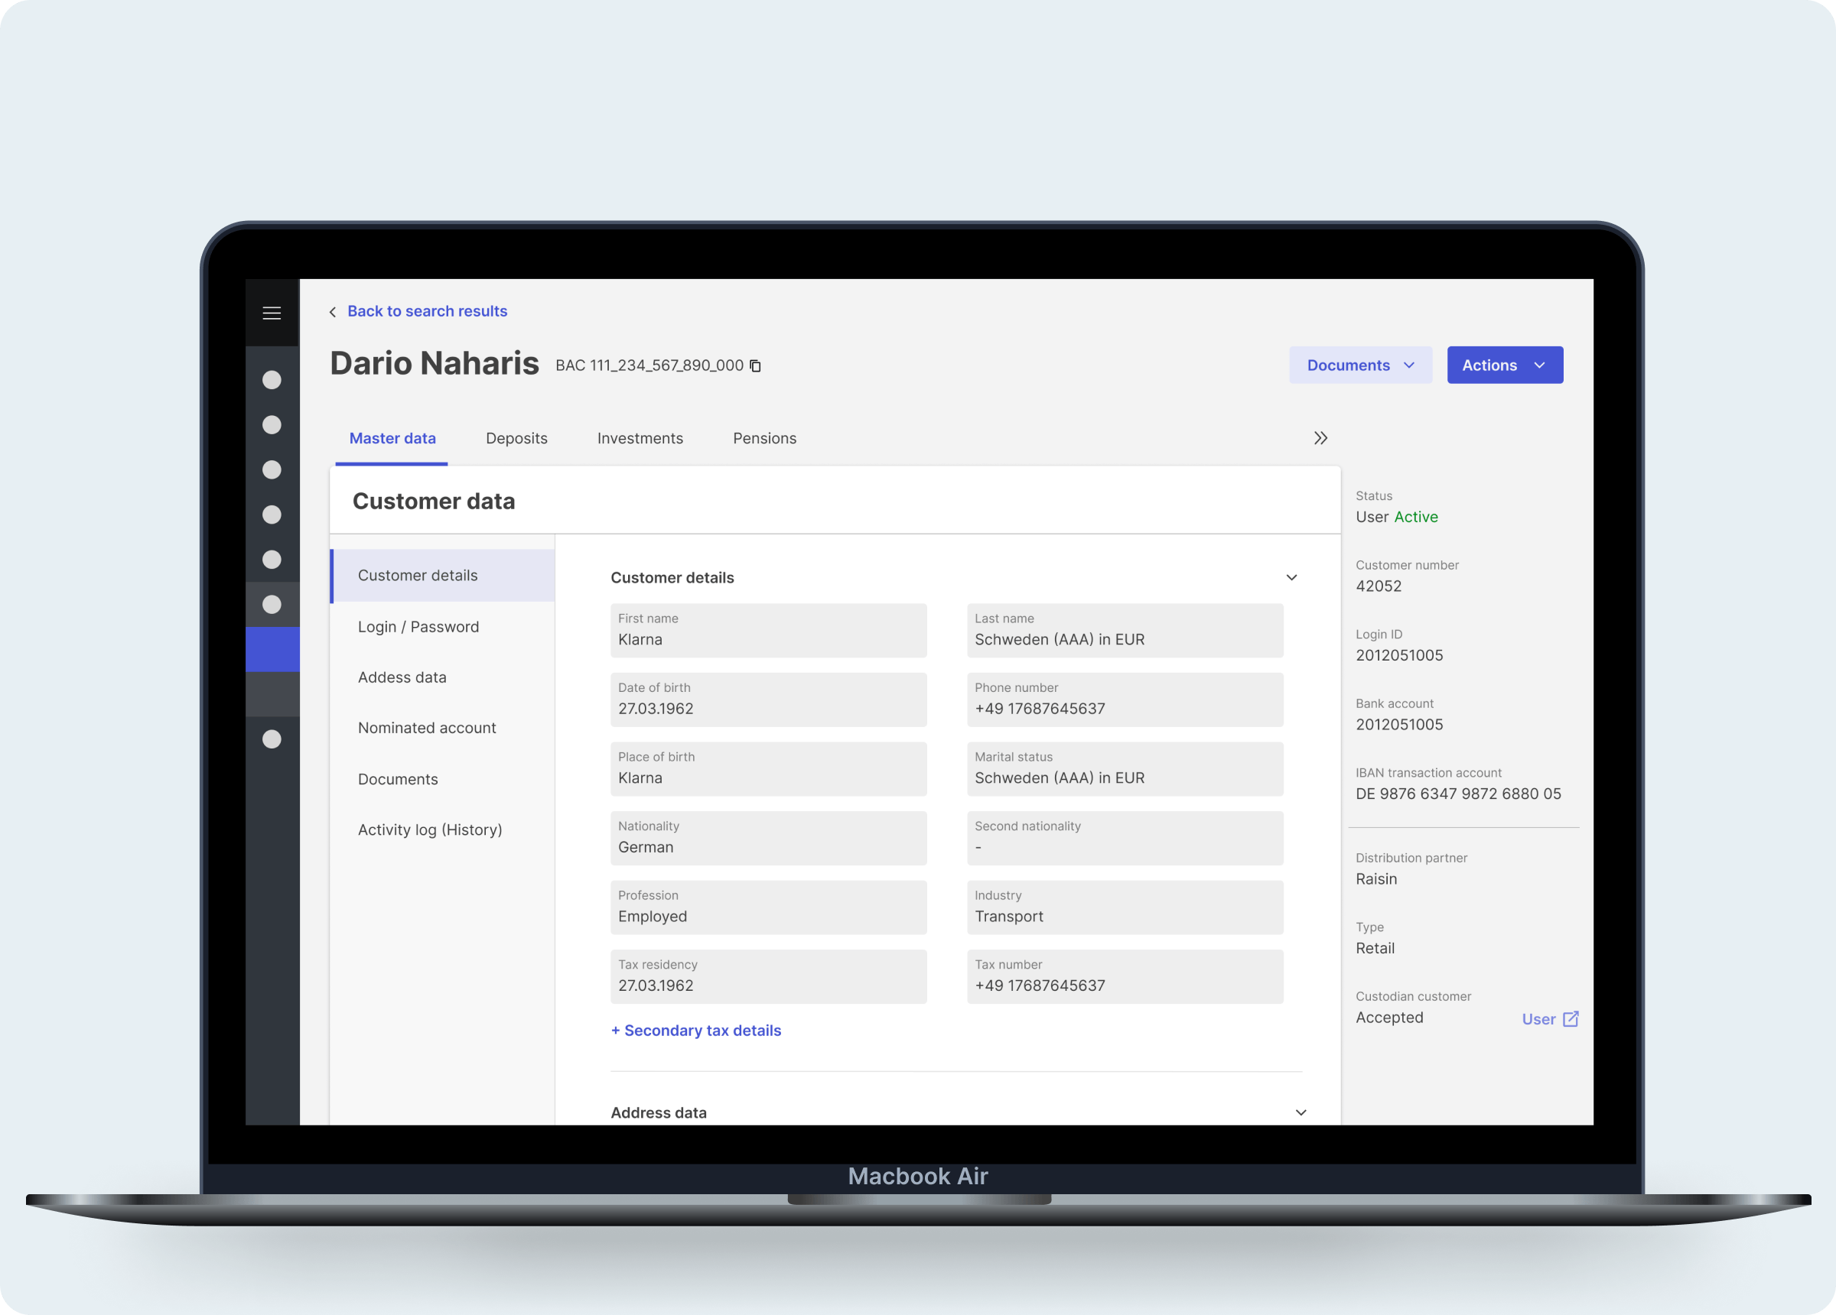This screenshot has width=1836, height=1315.
Task: Add Secondary tax details
Action: [x=695, y=1030]
